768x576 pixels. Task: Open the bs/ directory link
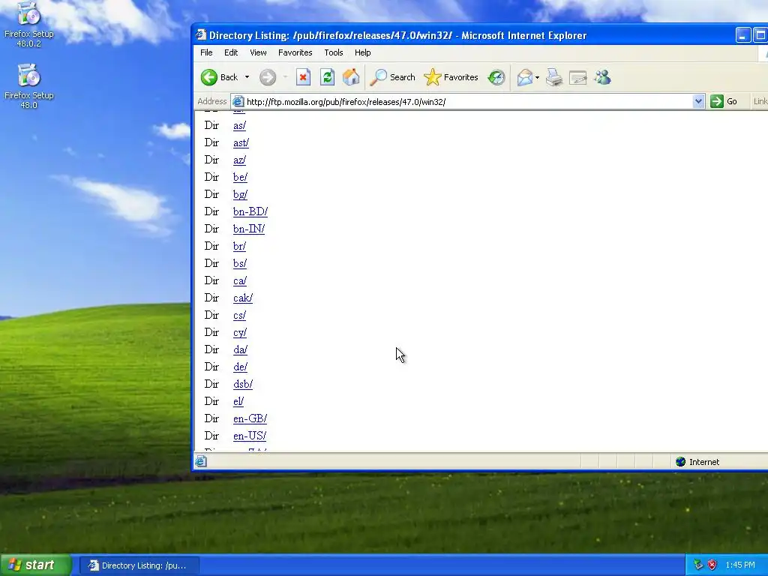[x=239, y=263]
